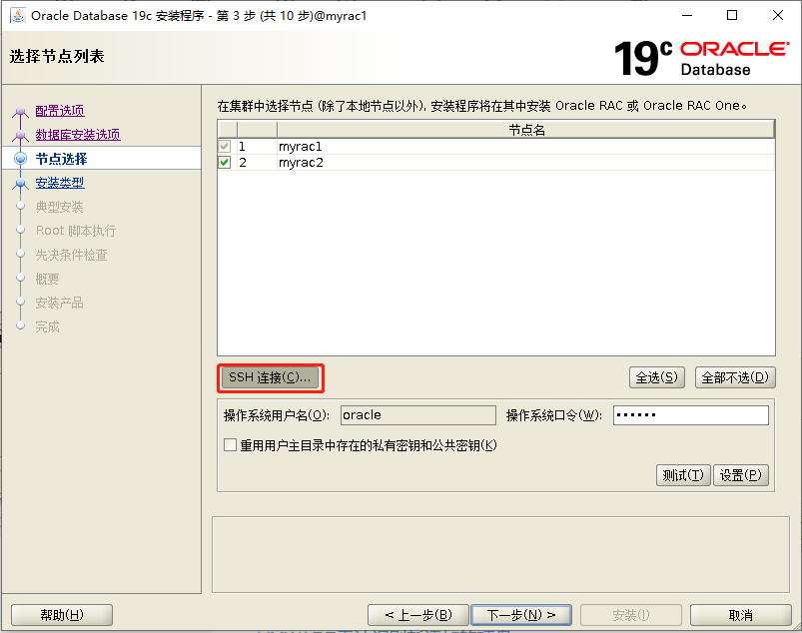The width and height of the screenshot is (802, 633).
Task: Go to the 安装类型 step link
Action: (60, 183)
